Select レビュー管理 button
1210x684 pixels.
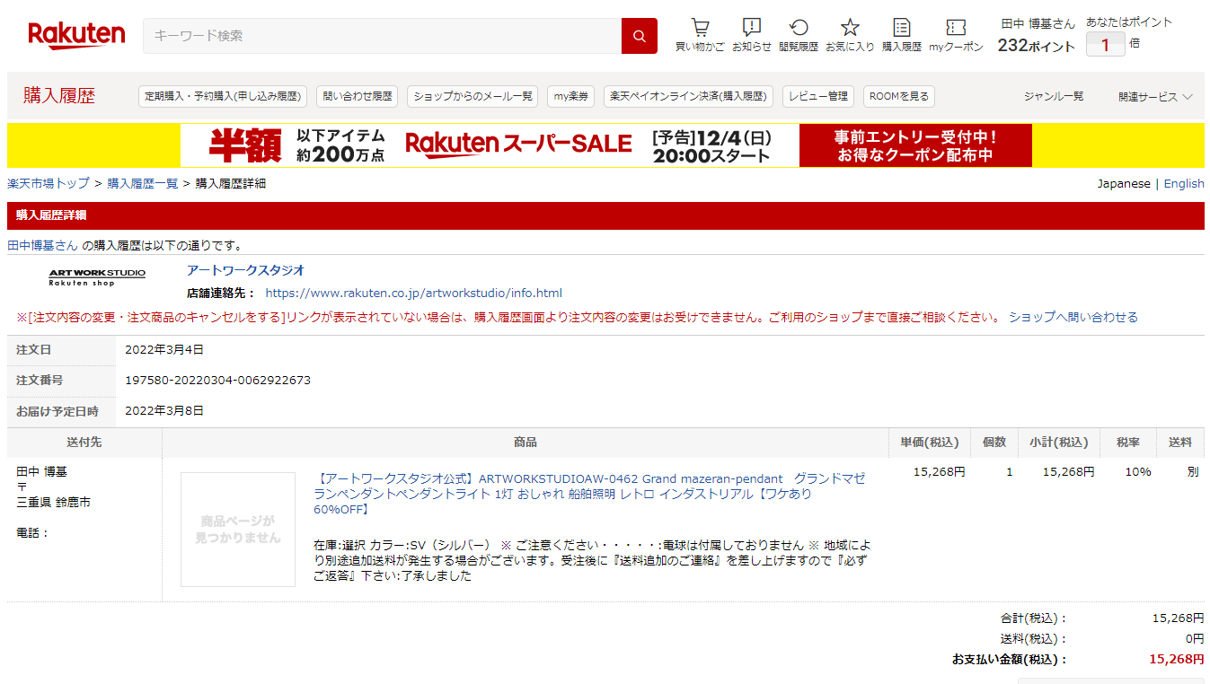click(817, 96)
